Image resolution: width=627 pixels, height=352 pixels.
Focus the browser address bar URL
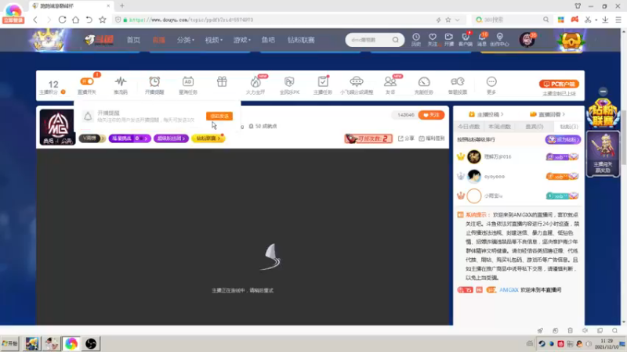(x=191, y=20)
